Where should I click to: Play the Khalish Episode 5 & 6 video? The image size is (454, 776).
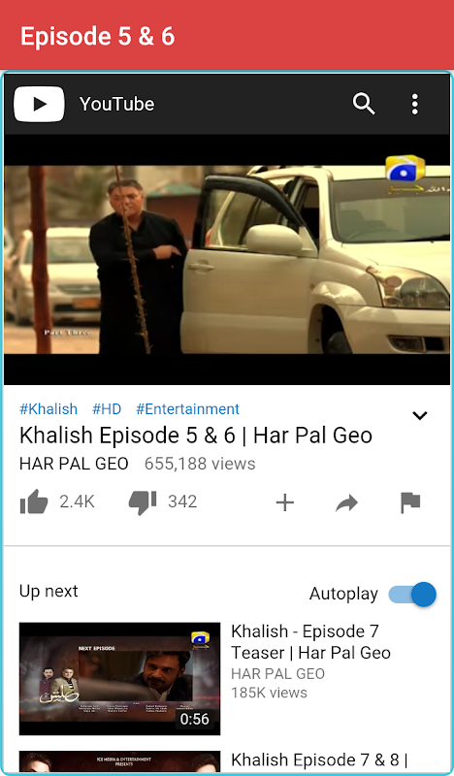click(x=227, y=259)
